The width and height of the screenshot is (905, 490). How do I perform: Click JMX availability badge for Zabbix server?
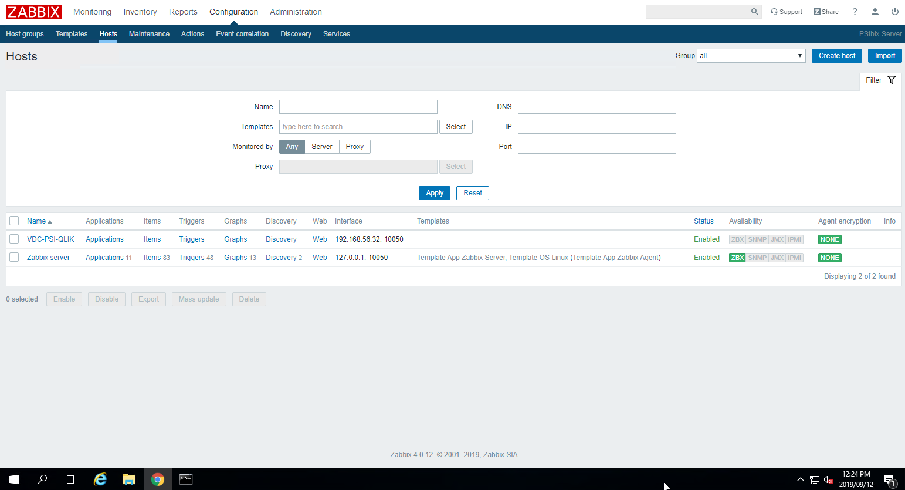(777, 258)
